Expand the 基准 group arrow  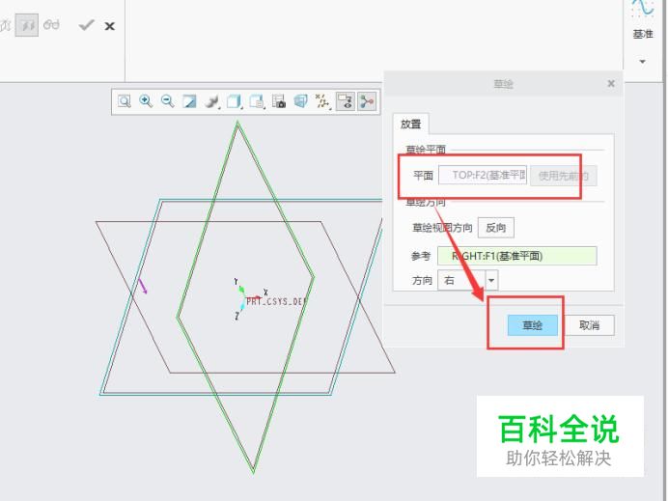click(x=643, y=62)
